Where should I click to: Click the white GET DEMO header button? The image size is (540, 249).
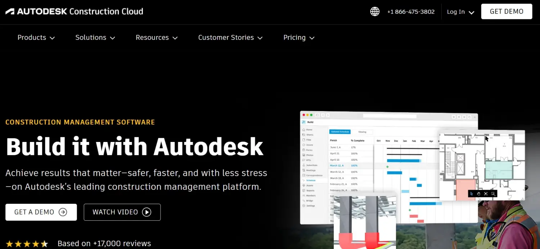[507, 11]
